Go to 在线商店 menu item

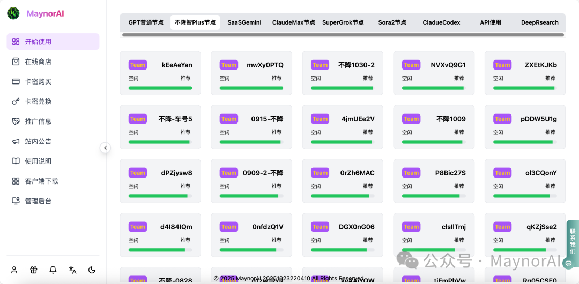53,62
